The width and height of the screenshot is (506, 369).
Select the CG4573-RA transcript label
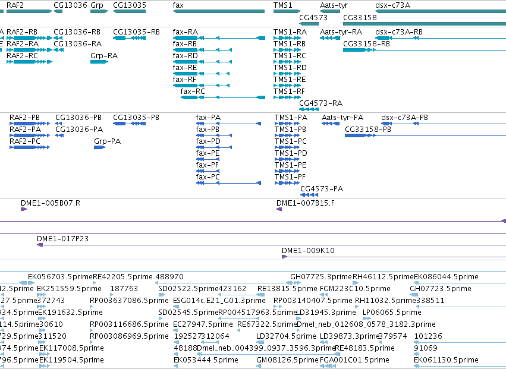click(320, 103)
